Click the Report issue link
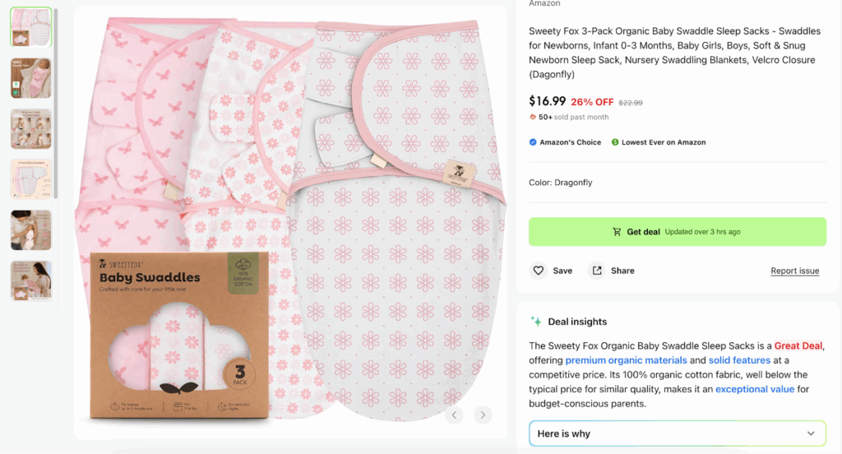This screenshot has width=842, height=454. tap(794, 271)
